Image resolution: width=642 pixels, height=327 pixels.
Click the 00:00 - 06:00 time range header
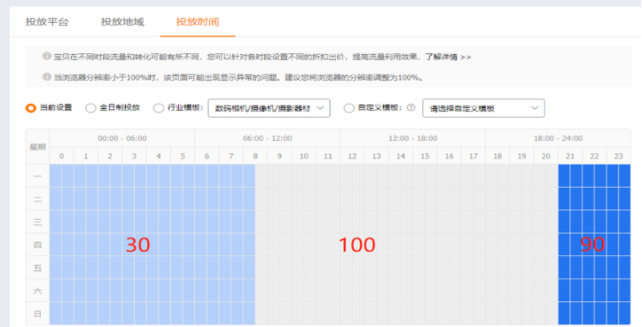point(122,138)
